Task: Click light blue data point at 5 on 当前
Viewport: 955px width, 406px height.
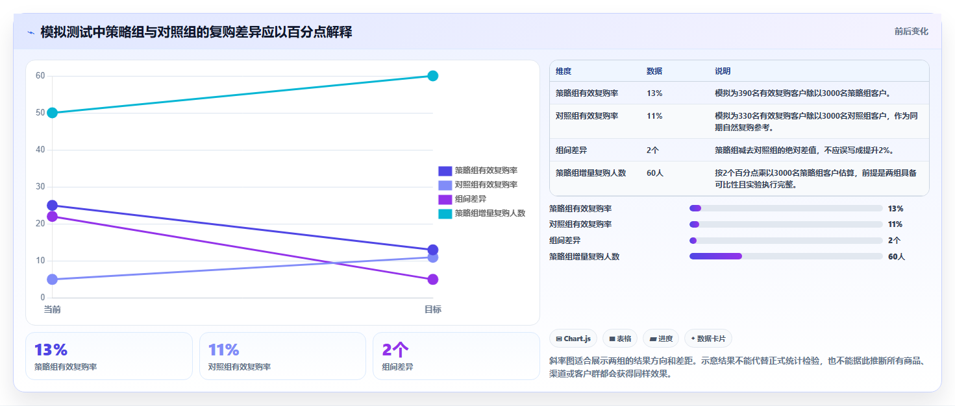Action: pyautogui.click(x=53, y=280)
